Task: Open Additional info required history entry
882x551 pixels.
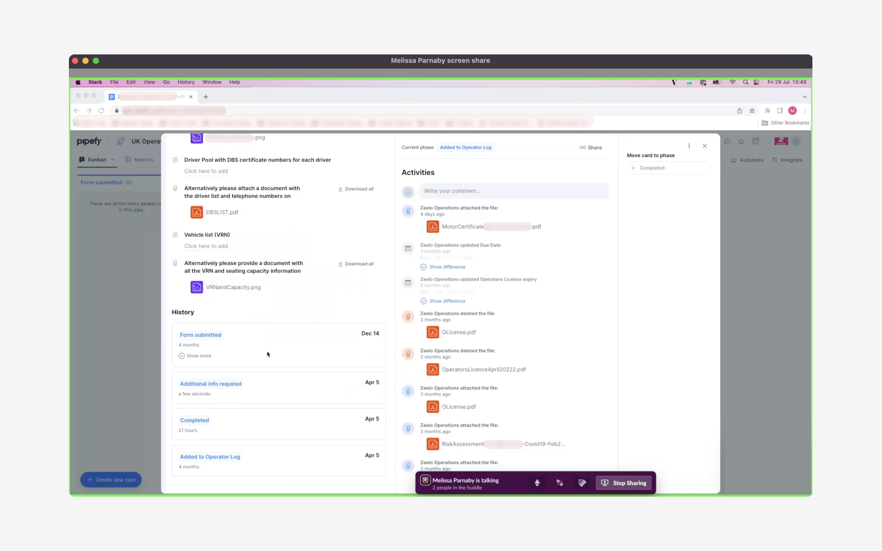Action: point(211,384)
